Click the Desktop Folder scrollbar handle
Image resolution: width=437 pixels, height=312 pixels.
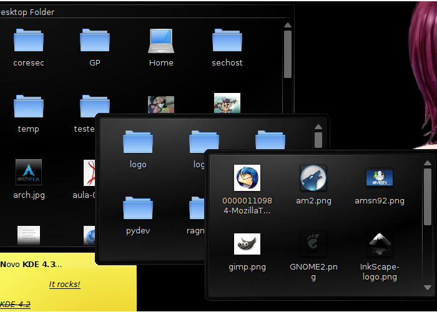click(x=288, y=54)
